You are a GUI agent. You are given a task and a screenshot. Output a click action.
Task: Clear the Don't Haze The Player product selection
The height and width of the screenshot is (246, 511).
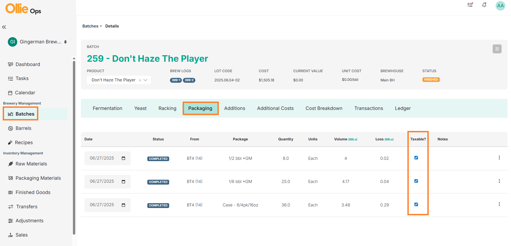tap(140, 80)
